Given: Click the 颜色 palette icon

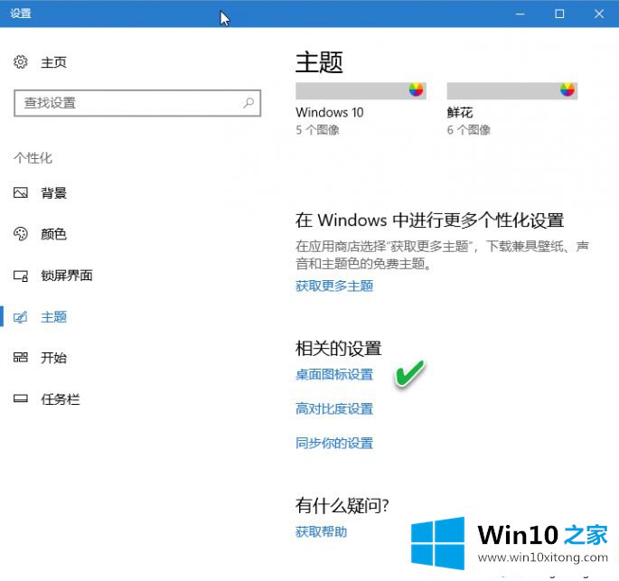Looking at the screenshot, I should tap(21, 234).
